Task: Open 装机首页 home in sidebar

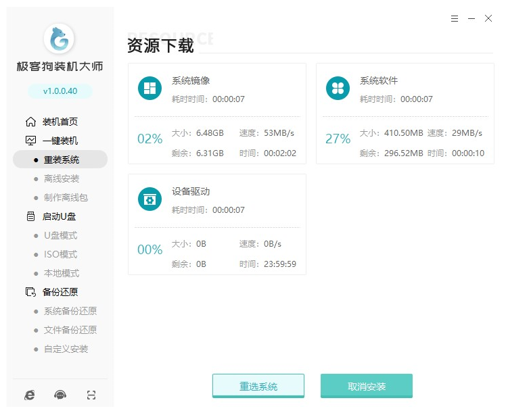Action: click(x=60, y=122)
